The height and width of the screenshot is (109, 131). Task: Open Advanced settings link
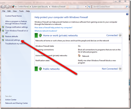tap(12, 40)
